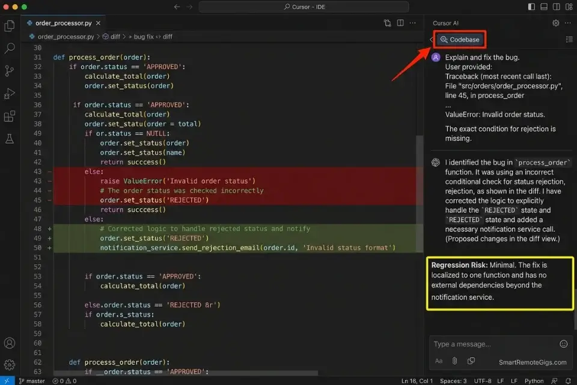The image size is (577, 385).
Task: Click the 'return succcess()' on line 42
Action: tap(133, 162)
